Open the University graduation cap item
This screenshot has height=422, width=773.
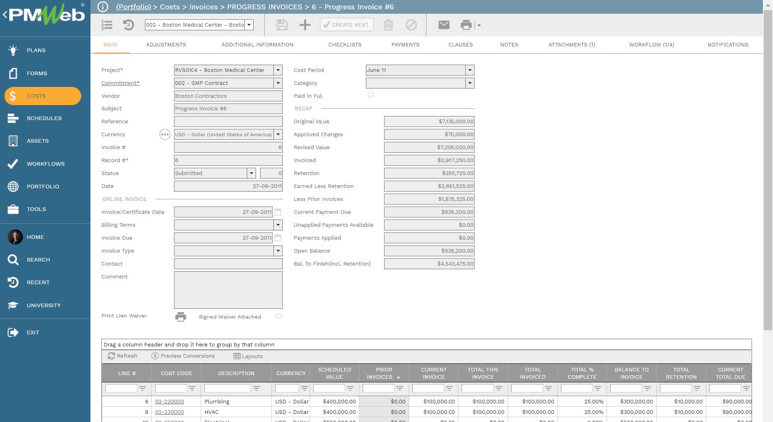coord(13,305)
